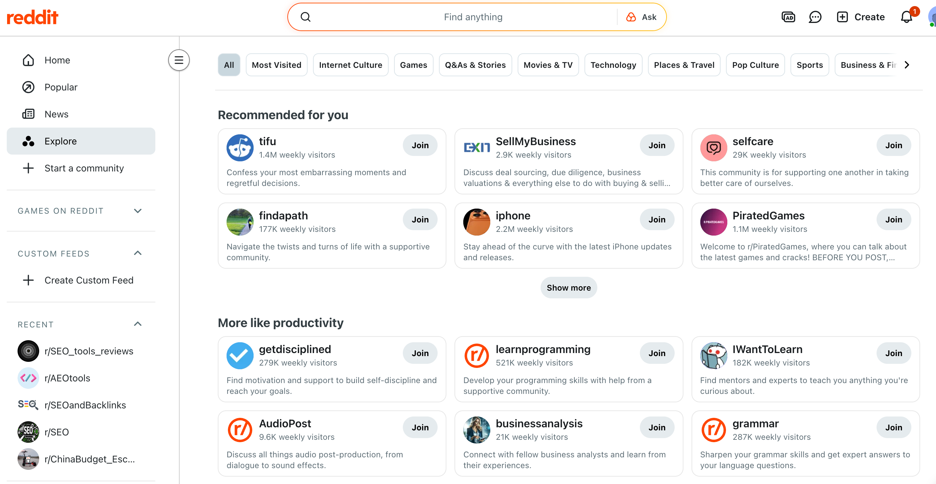Image resolution: width=936 pixels, height=484 pixels.
Task: Click the IWantToLearn community avatar
Action: tap(713, 356)
